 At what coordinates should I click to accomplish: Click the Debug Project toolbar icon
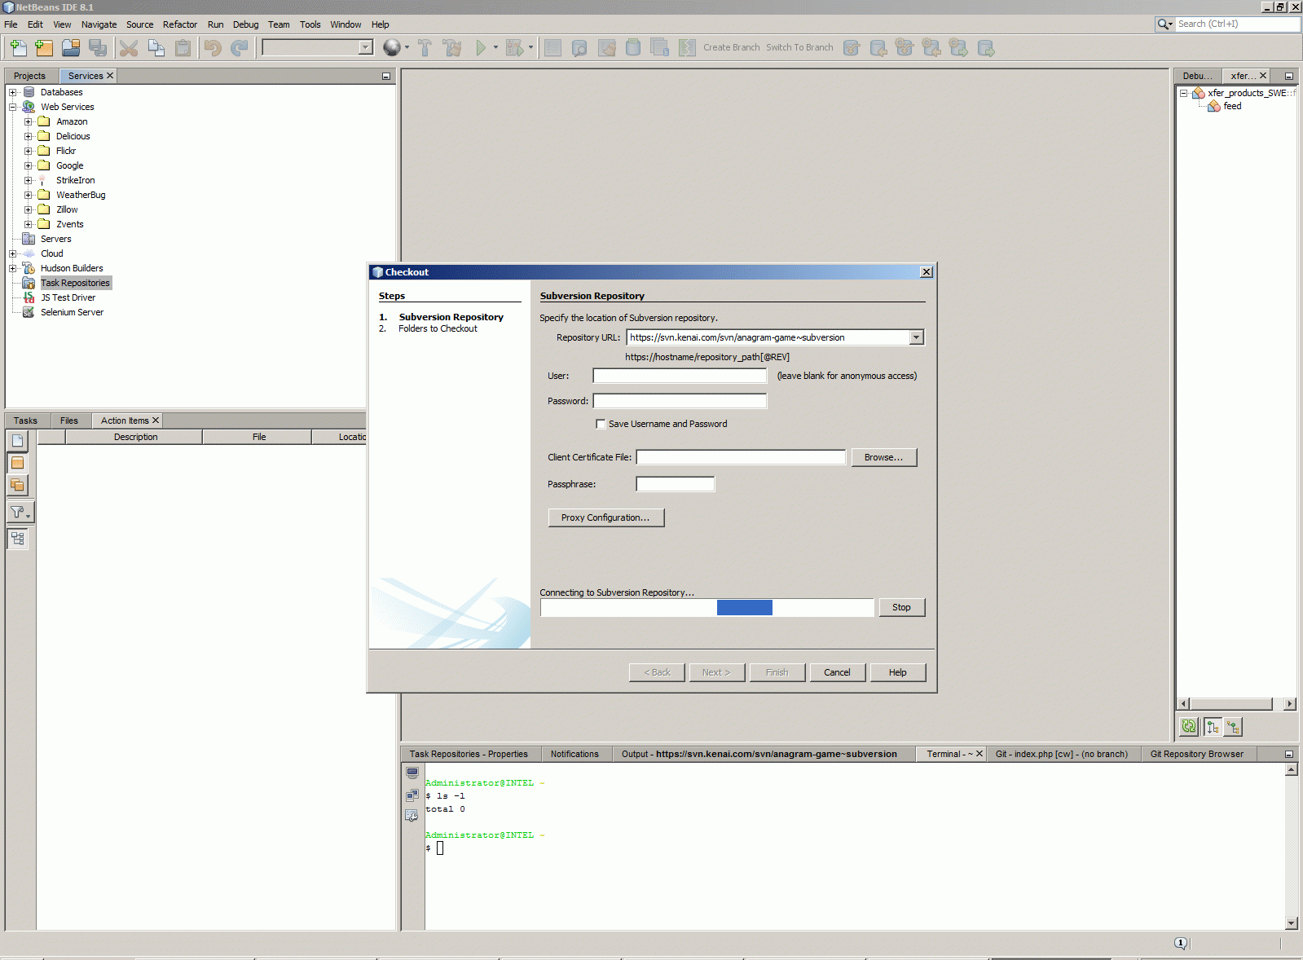click(514, 48)
